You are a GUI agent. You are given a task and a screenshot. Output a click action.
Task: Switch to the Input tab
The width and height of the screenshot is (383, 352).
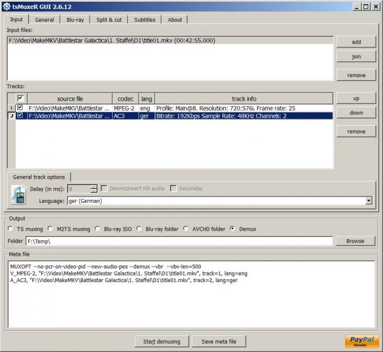[16, 20]
